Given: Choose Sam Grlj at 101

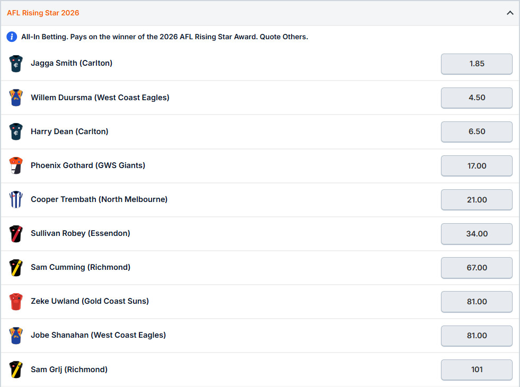Looking at the screenshot, I should click(x=477, y=370).
